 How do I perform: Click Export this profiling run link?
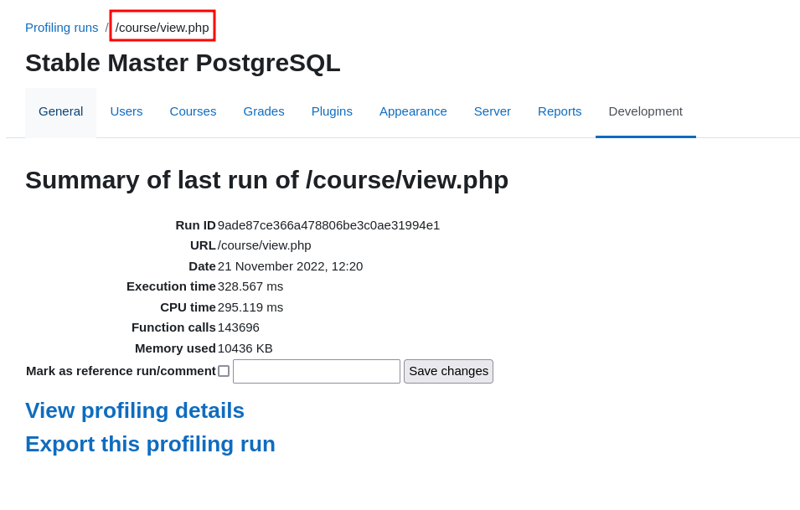click(x=151, y=444)
